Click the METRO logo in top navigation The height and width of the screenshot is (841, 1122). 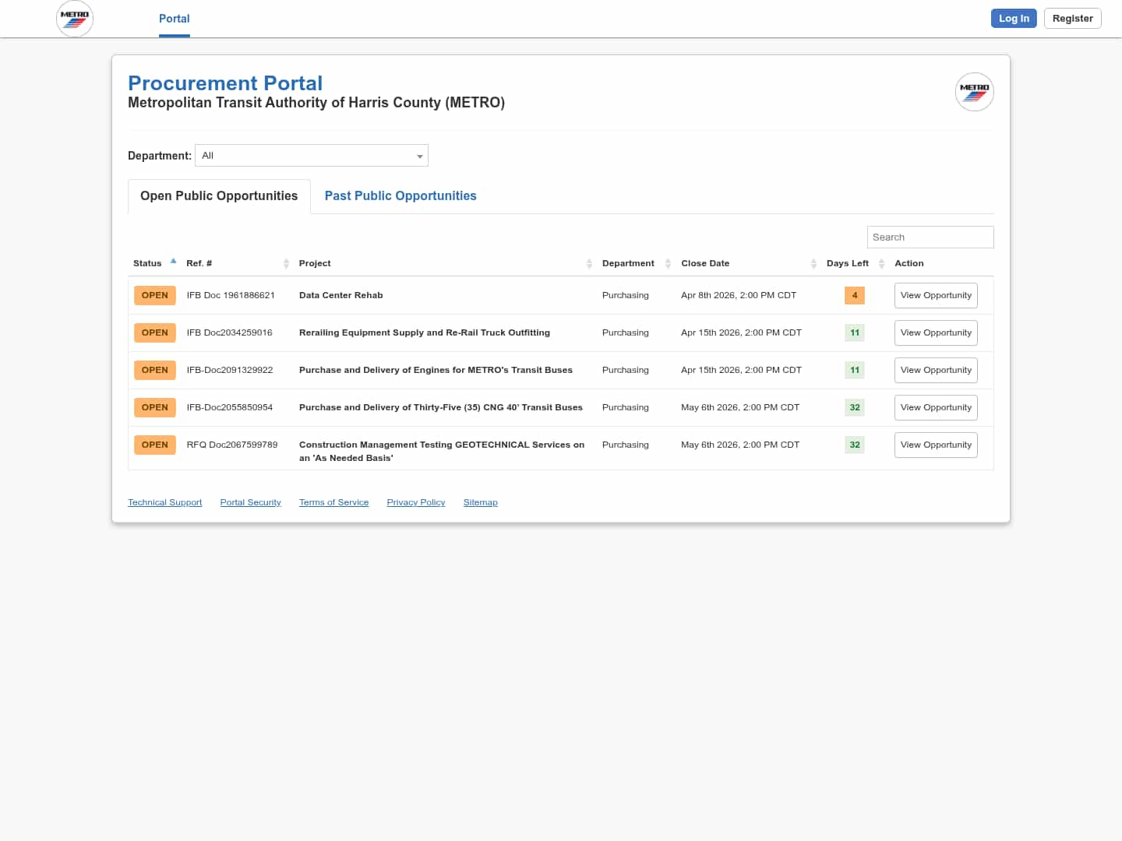75,19
